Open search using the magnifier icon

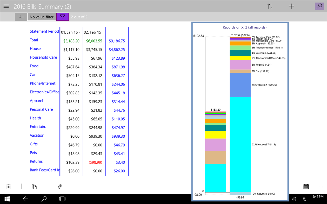319,6
